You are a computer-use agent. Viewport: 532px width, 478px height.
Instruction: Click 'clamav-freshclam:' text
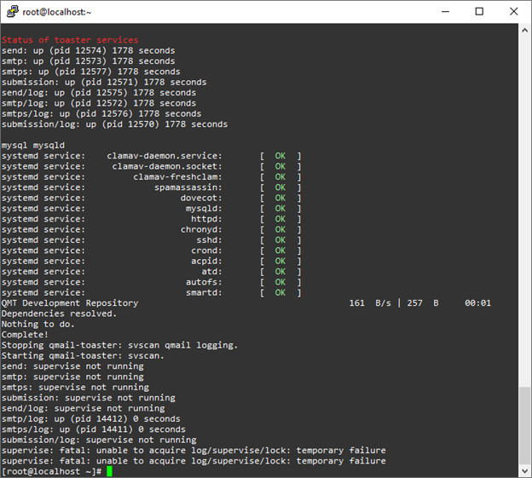(x=178, y=177)
